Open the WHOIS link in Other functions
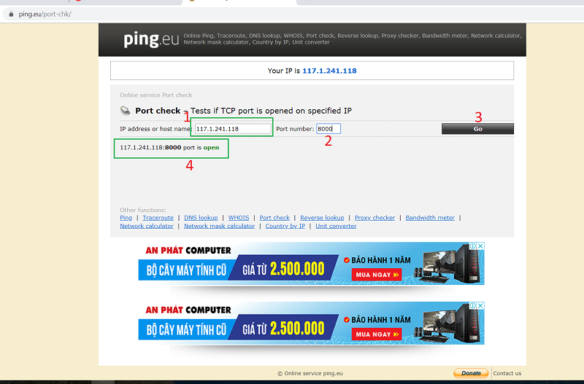Image resolution: width=584 pixels, height=384 pixels. pyautogui.click(x=238, y=218)
